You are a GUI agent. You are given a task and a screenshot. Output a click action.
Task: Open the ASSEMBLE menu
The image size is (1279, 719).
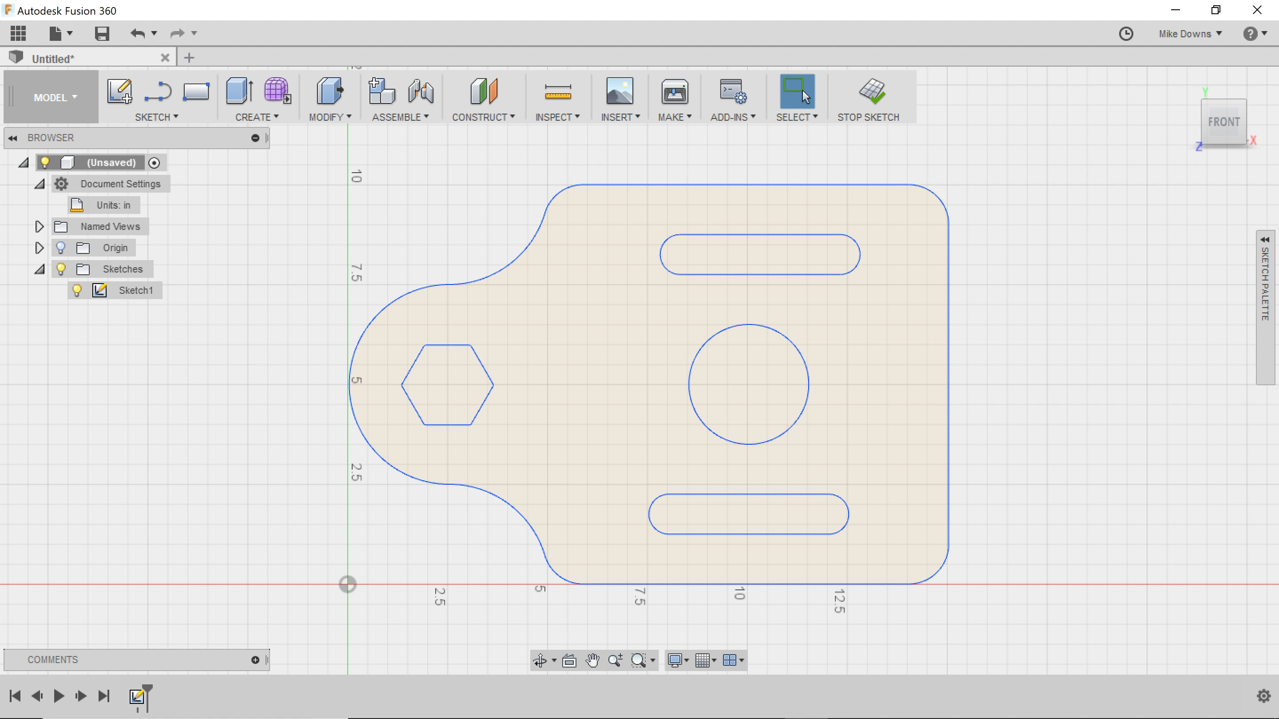pyautogui.click(x=400, y=117)
